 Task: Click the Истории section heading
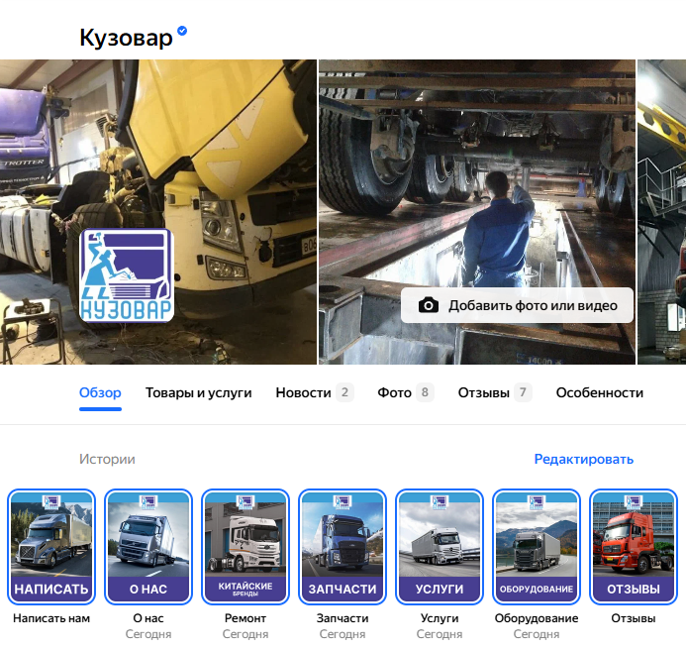tap(107, 459)
